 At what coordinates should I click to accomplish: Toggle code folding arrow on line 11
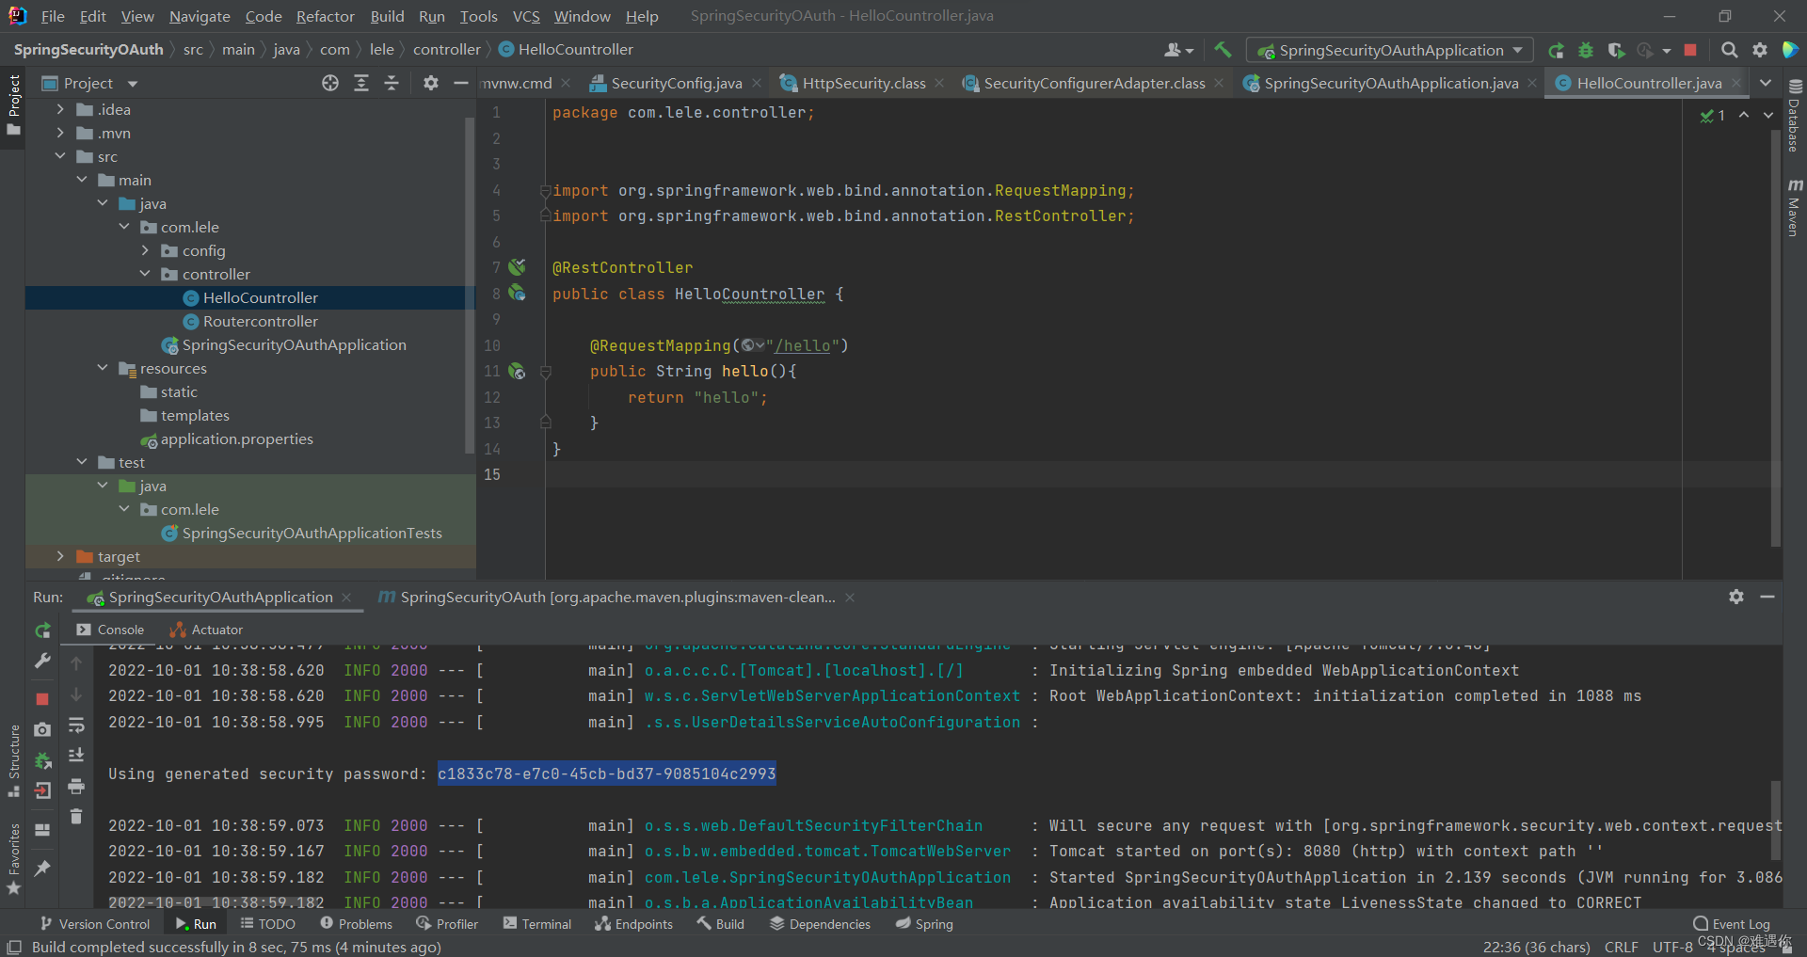[546, 372]
